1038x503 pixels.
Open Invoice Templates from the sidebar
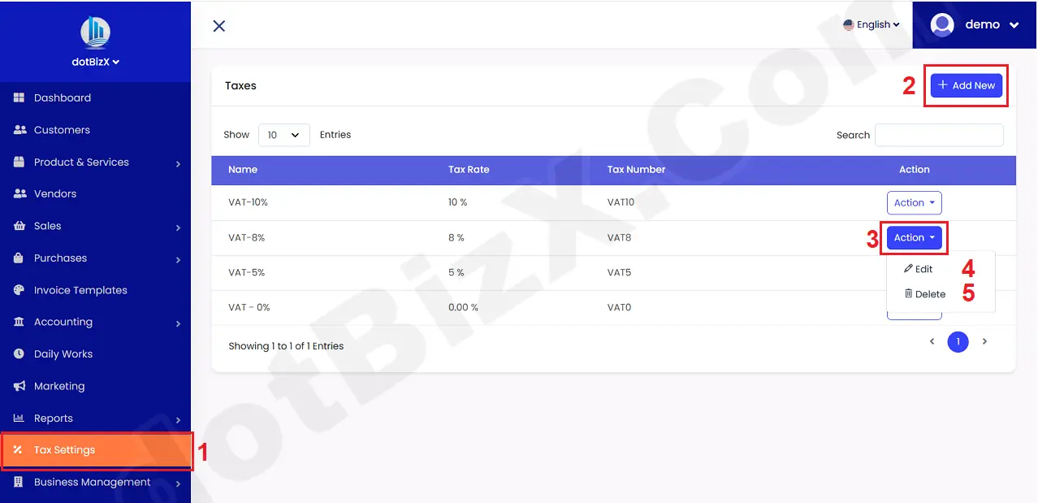pos(80,289)
